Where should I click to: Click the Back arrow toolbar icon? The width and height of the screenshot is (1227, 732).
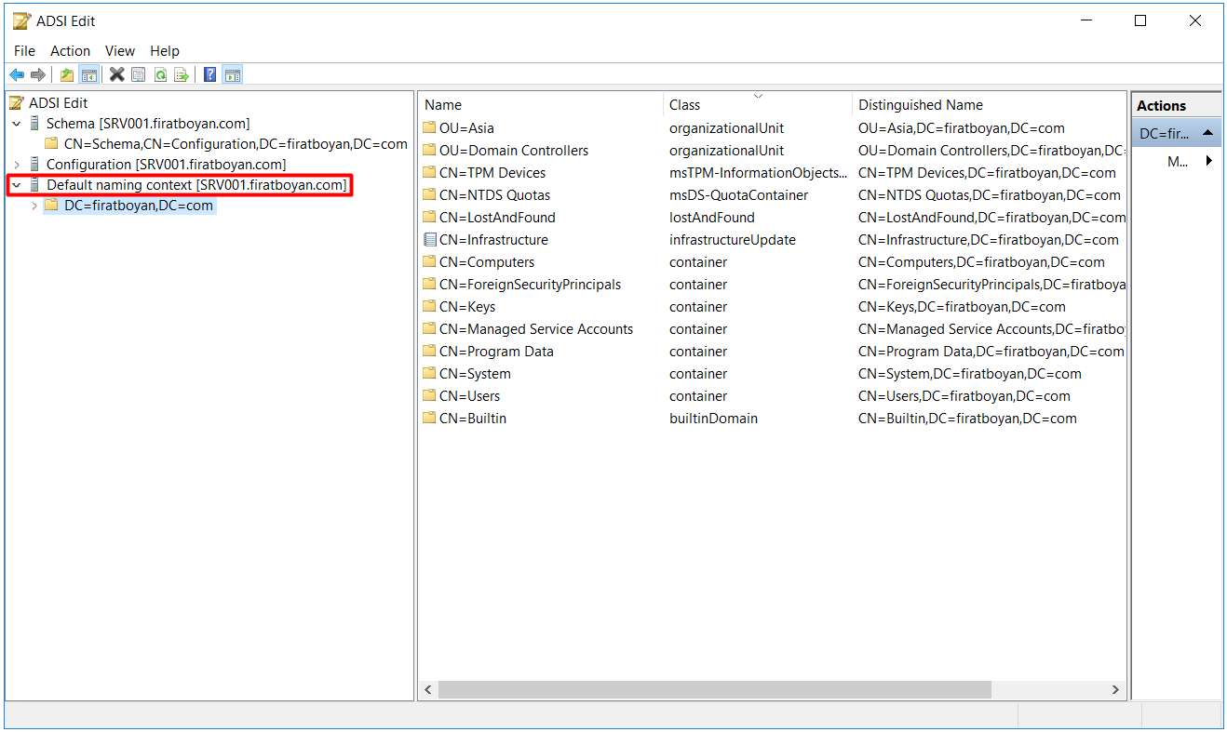click(x=17, y=75)
